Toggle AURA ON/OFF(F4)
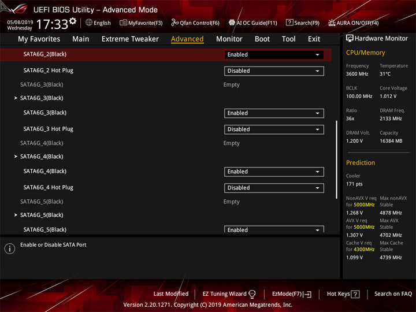 pos(354,23)
